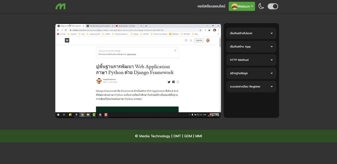Image resolution: width=337 pixels, height=164 pixels.
Task: Open the Django bookmarks folder
Action: coord(135,34)
